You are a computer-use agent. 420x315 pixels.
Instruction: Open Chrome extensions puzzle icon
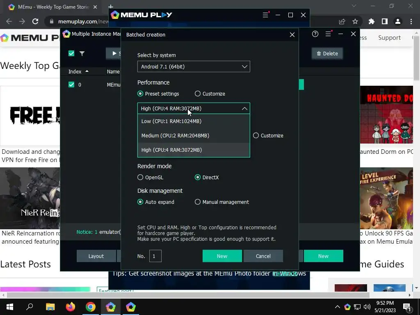pos(371,21)
